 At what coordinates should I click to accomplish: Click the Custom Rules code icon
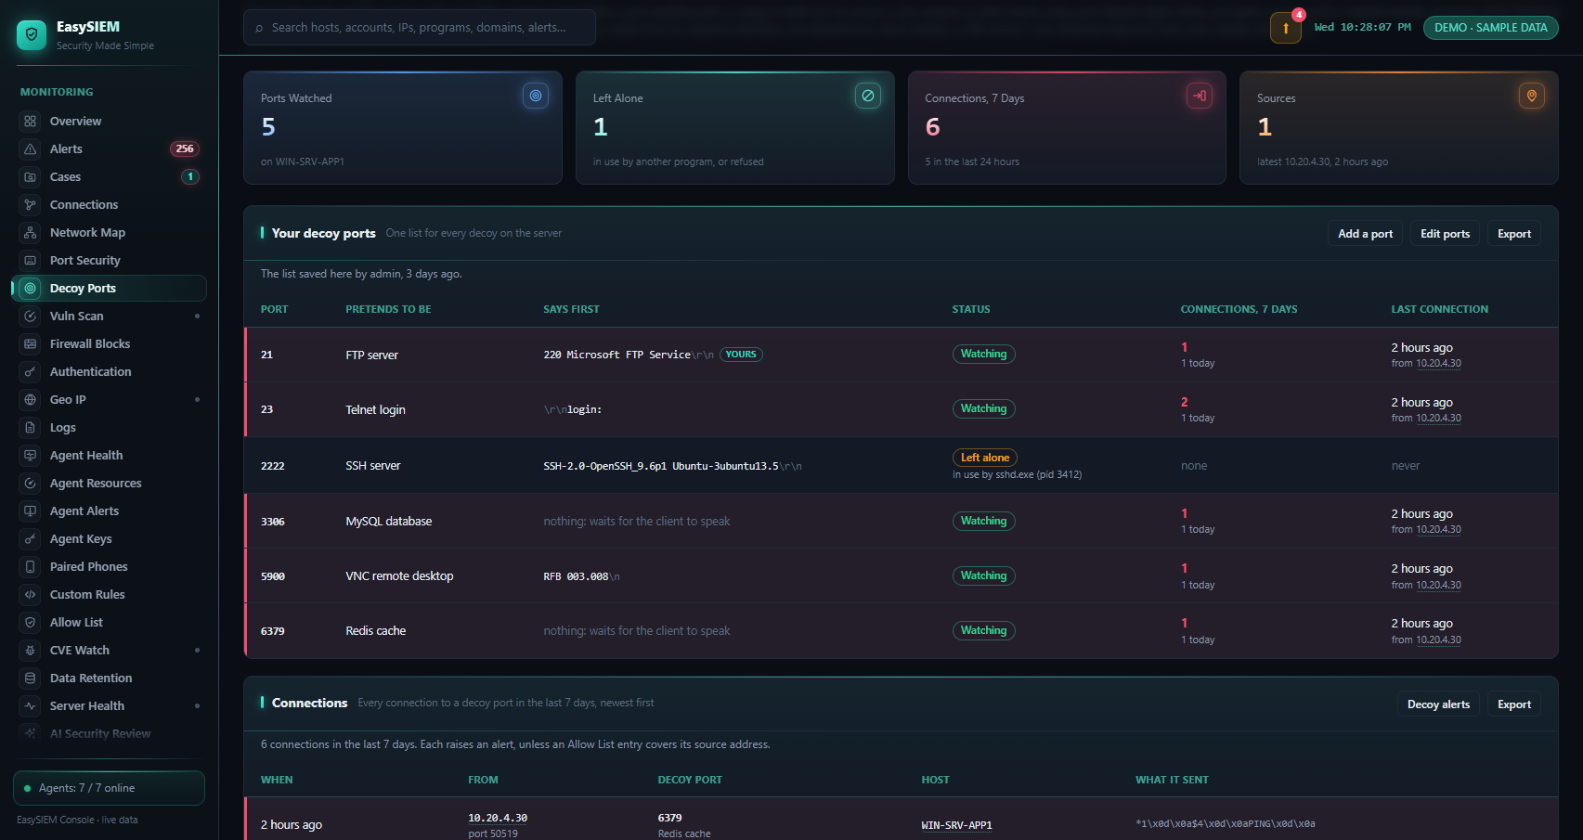pyautogui.click(x=31, y=595)
